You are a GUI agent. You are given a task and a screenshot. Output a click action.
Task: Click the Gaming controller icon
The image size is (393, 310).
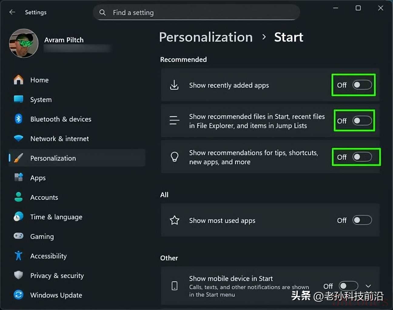tap(18, 236)
